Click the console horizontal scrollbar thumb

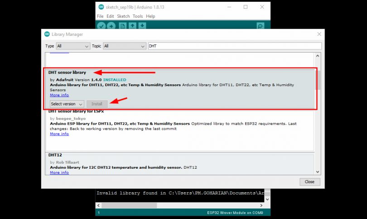click(x=129, y=205)
